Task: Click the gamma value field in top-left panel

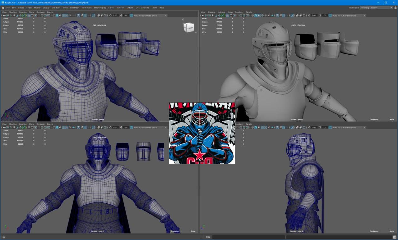Action: [126, 15]
